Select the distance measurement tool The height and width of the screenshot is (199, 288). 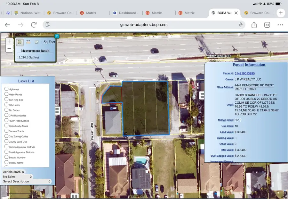click(28, 42)
